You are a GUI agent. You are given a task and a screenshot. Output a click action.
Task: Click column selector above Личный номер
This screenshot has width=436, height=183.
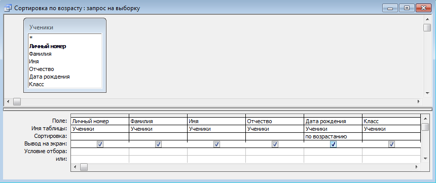tap(100, 116)
